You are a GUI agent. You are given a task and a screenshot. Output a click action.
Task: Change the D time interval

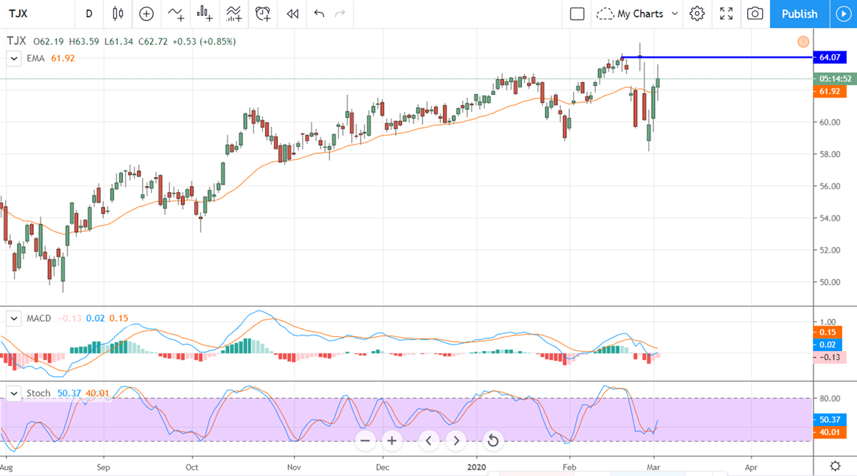pyautogui.click(x=89, y=14)
